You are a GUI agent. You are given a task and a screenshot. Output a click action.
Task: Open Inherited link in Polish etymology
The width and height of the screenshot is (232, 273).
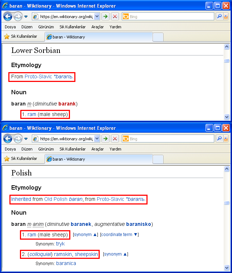click(21, 199)
